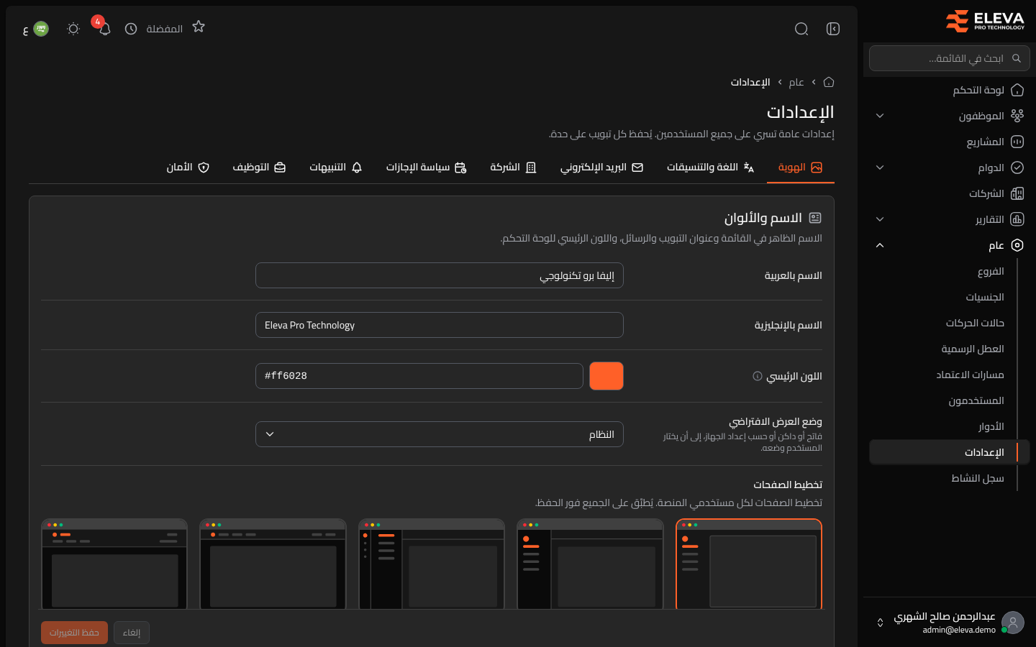The height and width of the screenshot is (647, 1036).
Task: Switch to اللغة والتنسيقات tab
Action: tap(710, 168)
